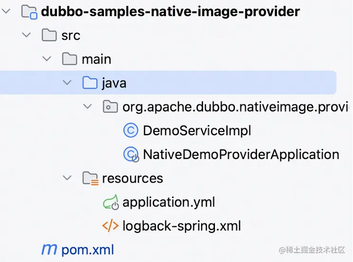Select dubbo-samples-native-image-provider project name
This screenshot has height=262, width=353.
coord(170,11)
